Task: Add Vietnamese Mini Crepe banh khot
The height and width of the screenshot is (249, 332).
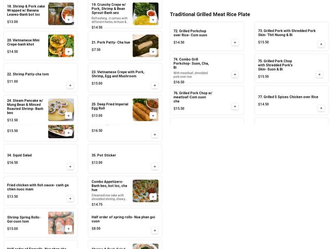Action: [x=69, y=51]
